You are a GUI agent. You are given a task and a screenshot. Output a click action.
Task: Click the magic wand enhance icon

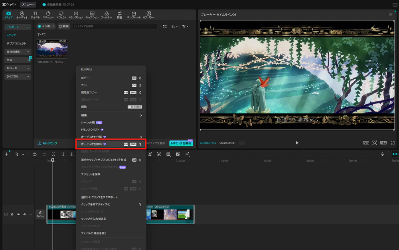tap(159, 154)
